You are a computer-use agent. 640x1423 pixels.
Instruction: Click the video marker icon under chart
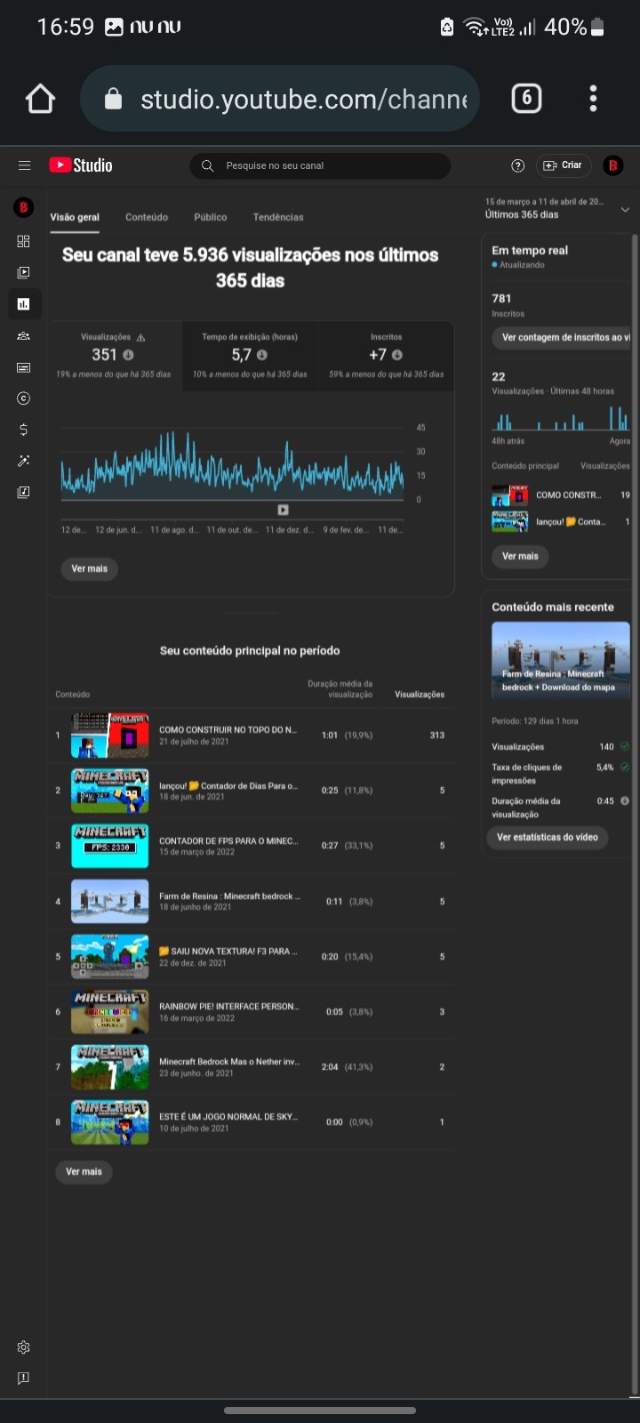coord(283,510)
